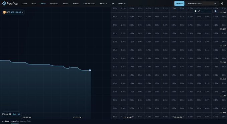Click the 77.14k price axis label

pos(223,79)
